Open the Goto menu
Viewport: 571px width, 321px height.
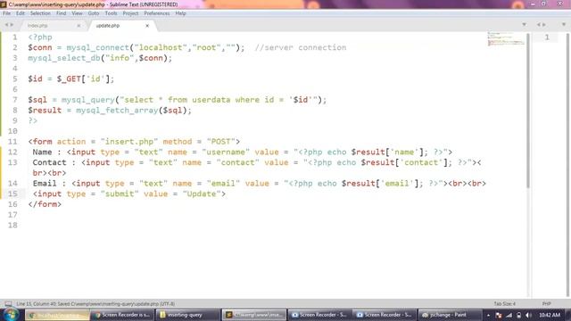pyautogui.click(x=94, y=13)
